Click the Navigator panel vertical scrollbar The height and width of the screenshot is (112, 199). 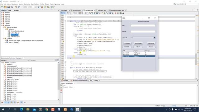click(58, 81)
